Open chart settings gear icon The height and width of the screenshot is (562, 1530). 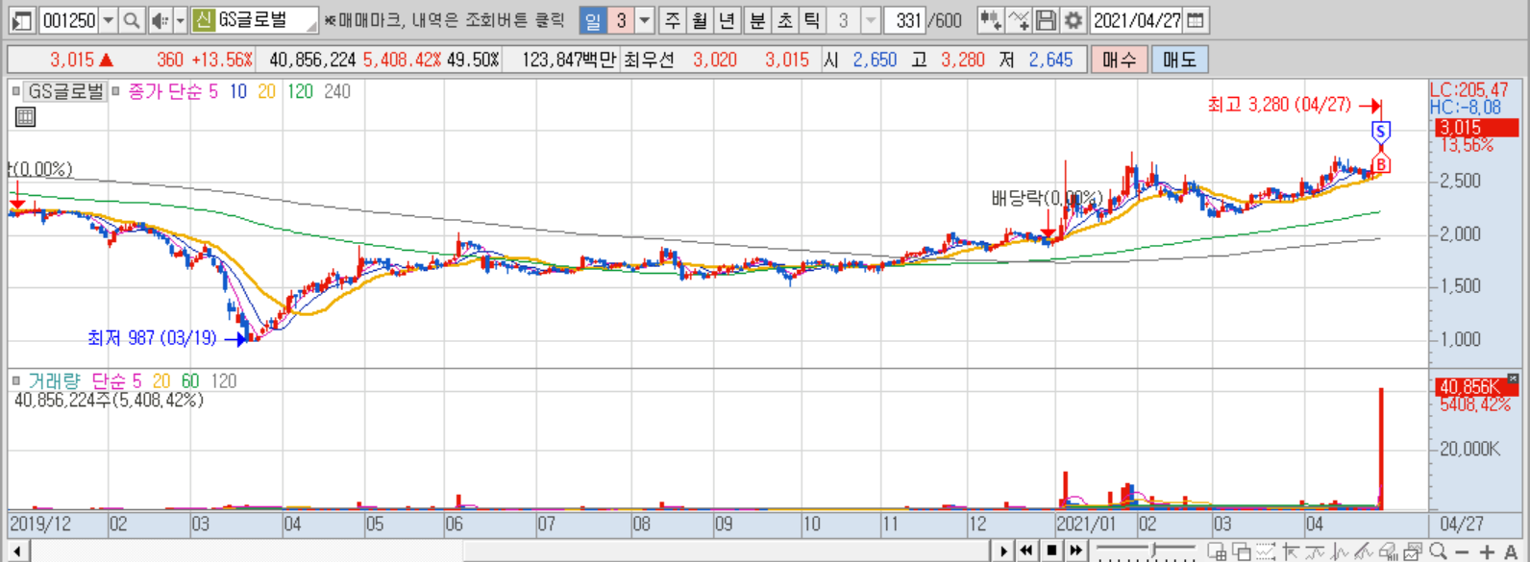tap(1073, 20)
